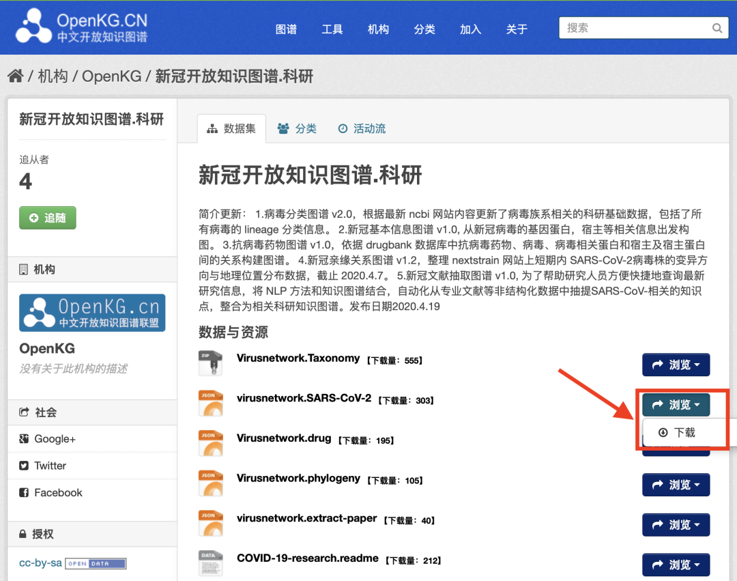Switch to the 活动流 tab
The image size is (737, 581).
tap(362, 129)
